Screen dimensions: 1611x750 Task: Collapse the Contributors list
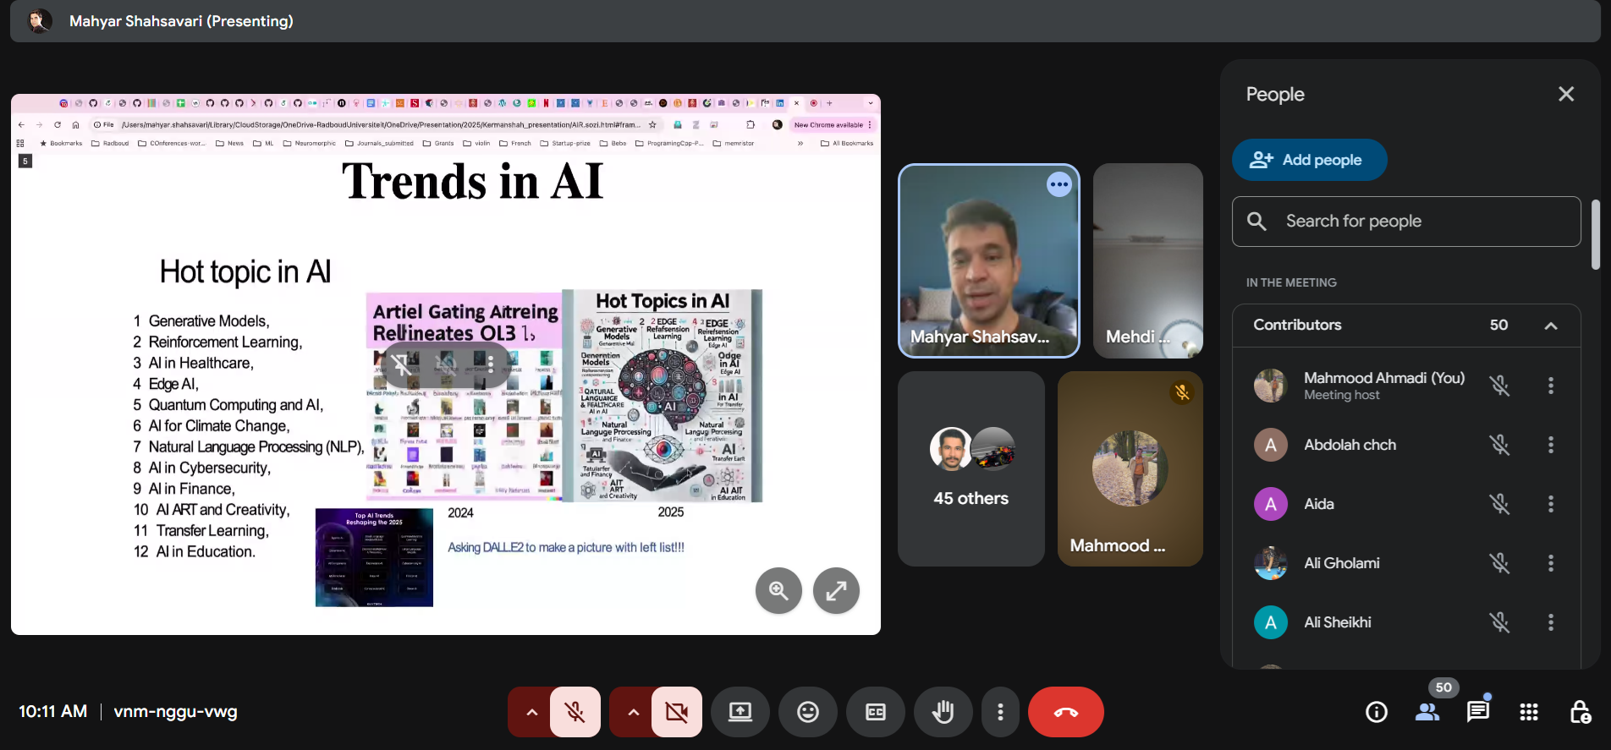pyautogui.click(x=1551, y=326)
